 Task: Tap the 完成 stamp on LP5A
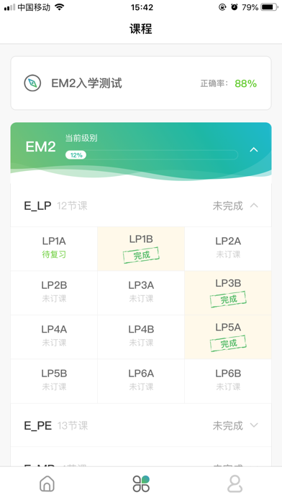228,343
